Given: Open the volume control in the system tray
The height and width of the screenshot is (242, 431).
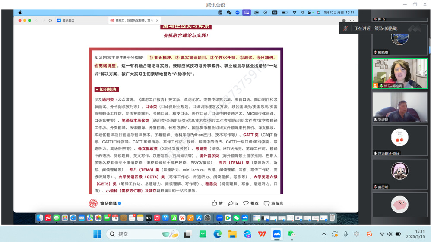Looking at the screenshot, I should click(390, 234).
